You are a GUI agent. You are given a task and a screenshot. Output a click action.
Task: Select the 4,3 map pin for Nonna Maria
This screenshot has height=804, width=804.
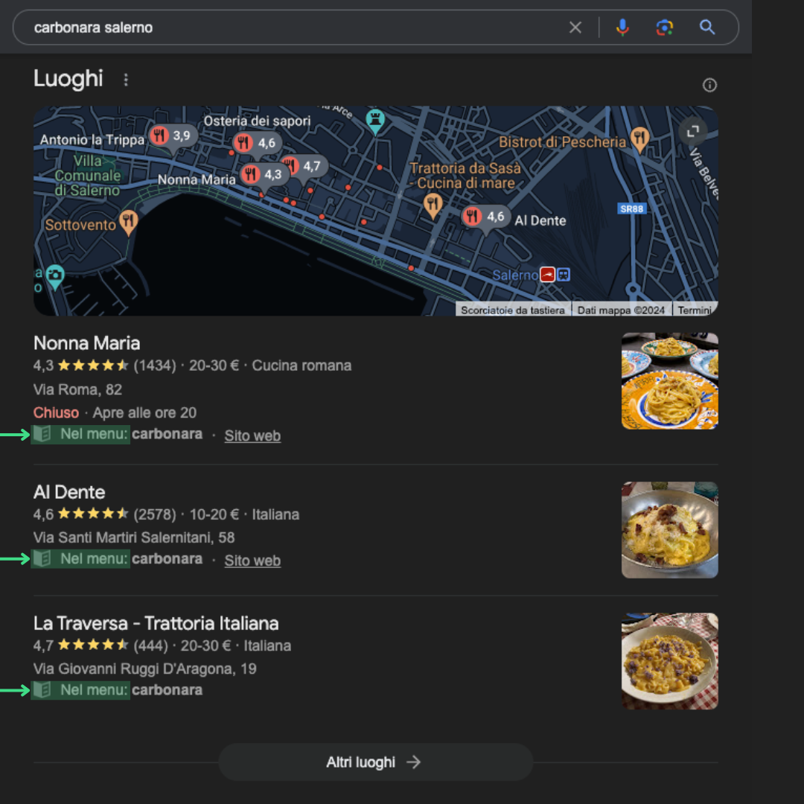point(263,175)
